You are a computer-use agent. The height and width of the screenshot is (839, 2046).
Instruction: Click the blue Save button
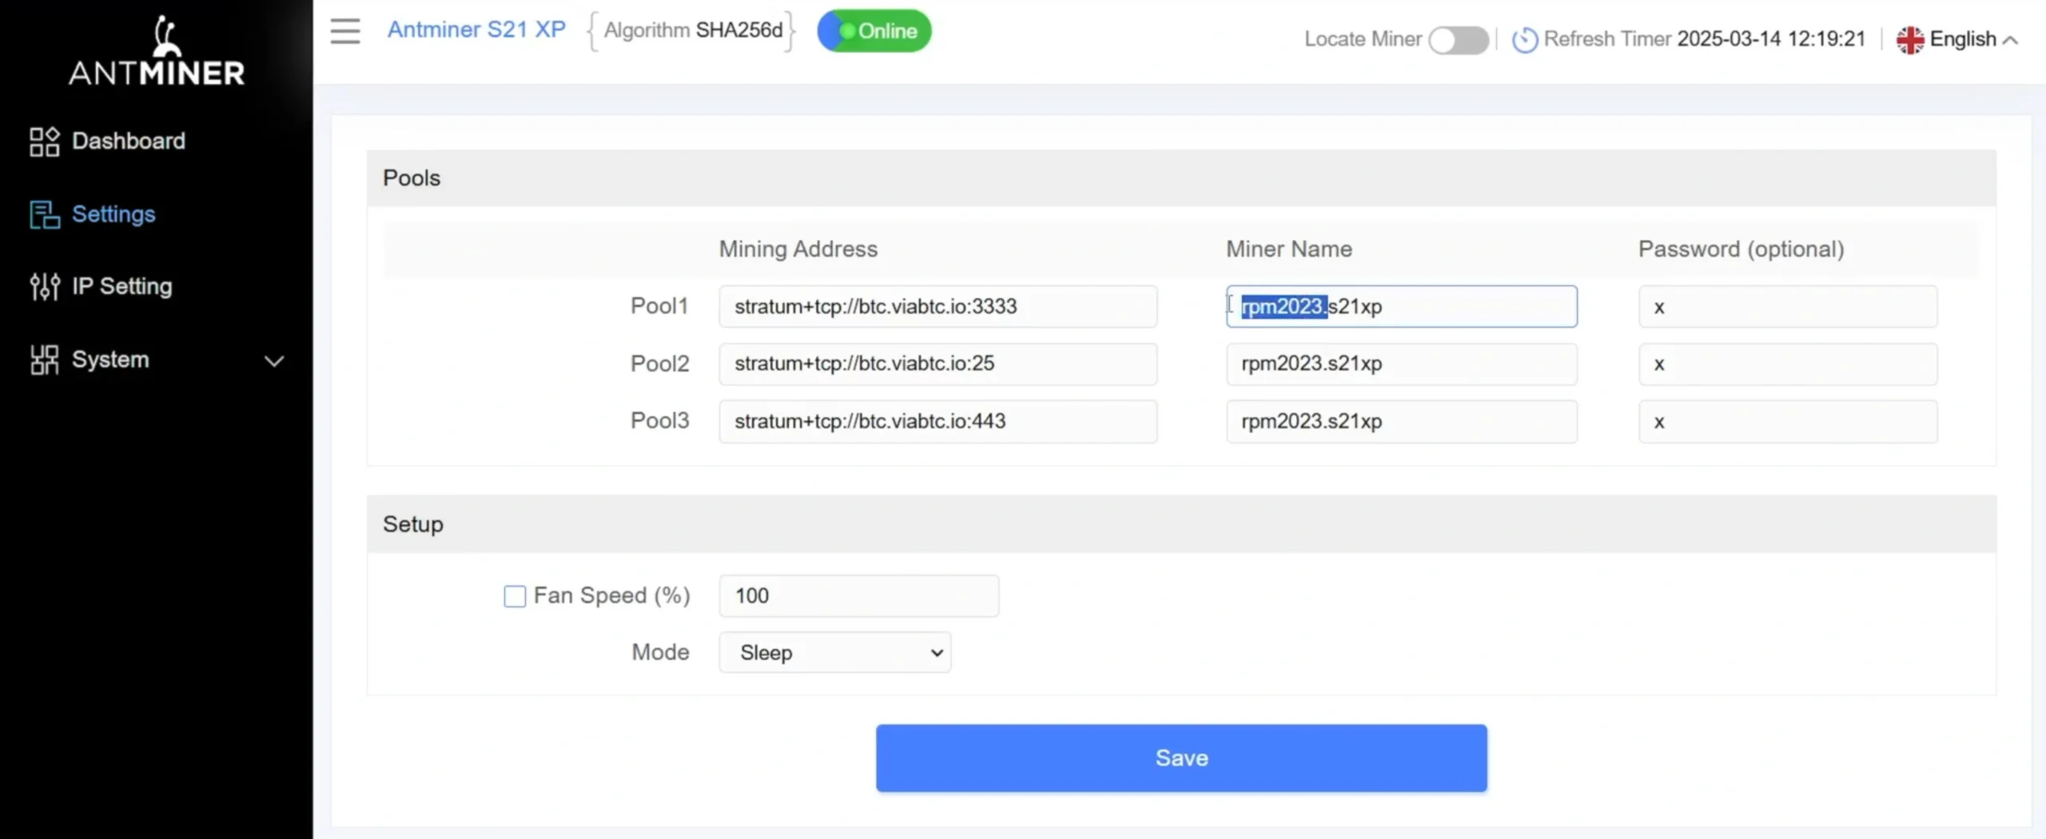[x=1181, y=758]
